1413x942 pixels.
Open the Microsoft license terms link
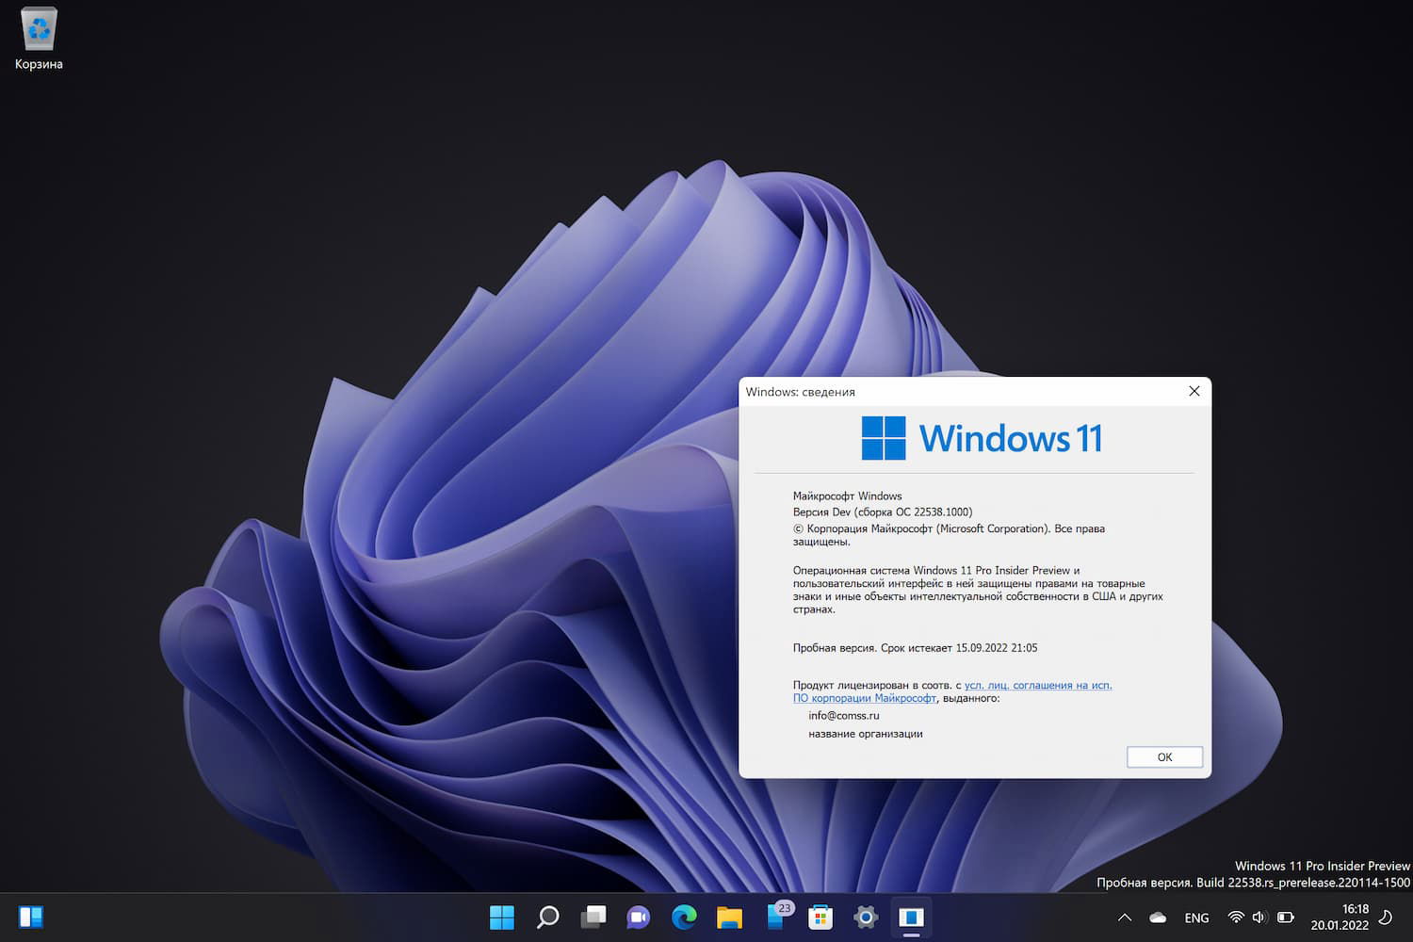click(x=952, y=691)
